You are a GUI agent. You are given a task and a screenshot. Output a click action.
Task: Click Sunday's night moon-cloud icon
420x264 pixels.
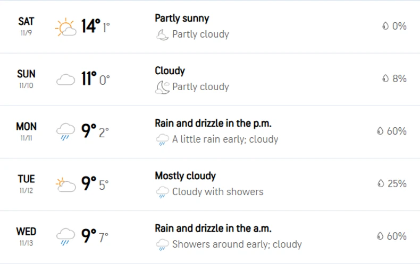[162, 87]
